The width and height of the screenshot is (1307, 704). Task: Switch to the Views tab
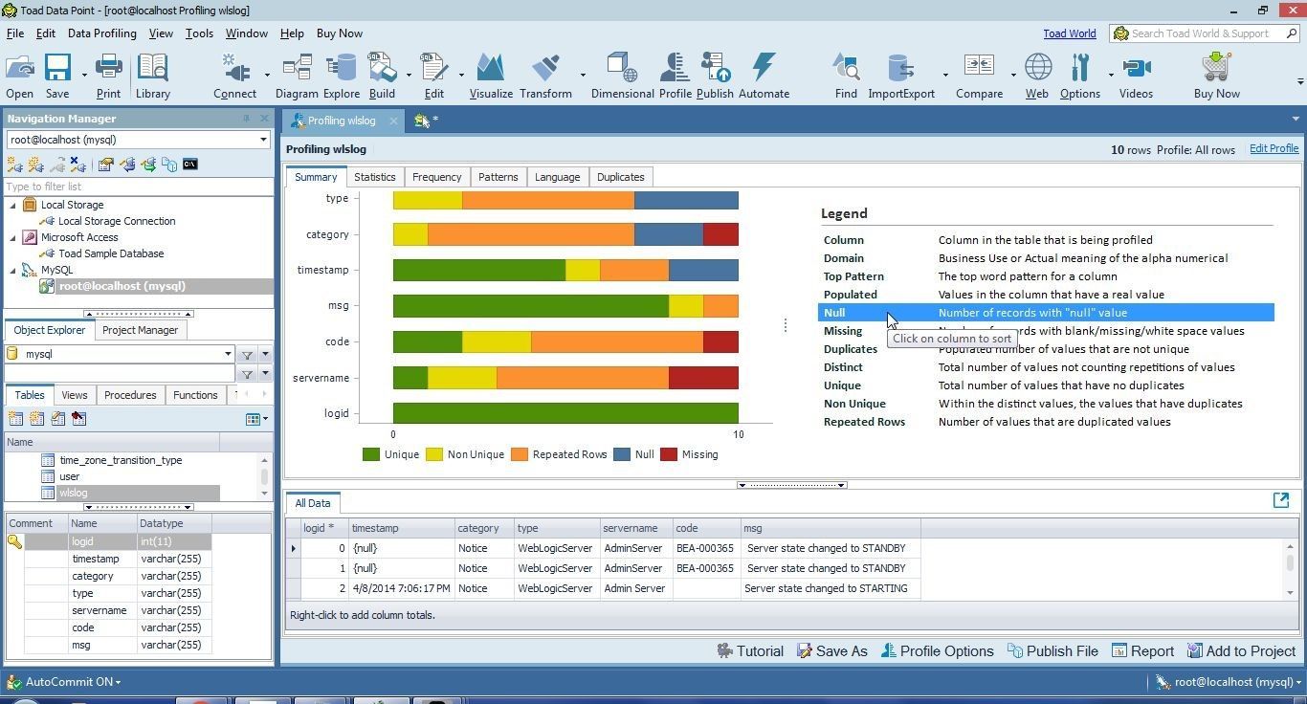coord(74,395)
